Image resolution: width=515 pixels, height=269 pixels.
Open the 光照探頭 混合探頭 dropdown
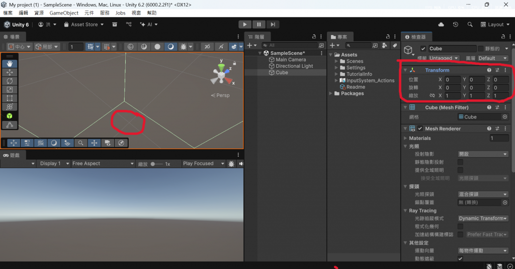pyautogui.click(x=483, y=194)
